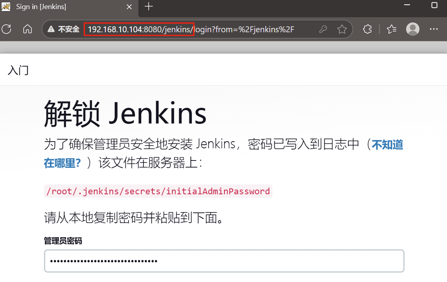Go to the browser home page
The image size is (447, 282).
(x=28, y=29)
